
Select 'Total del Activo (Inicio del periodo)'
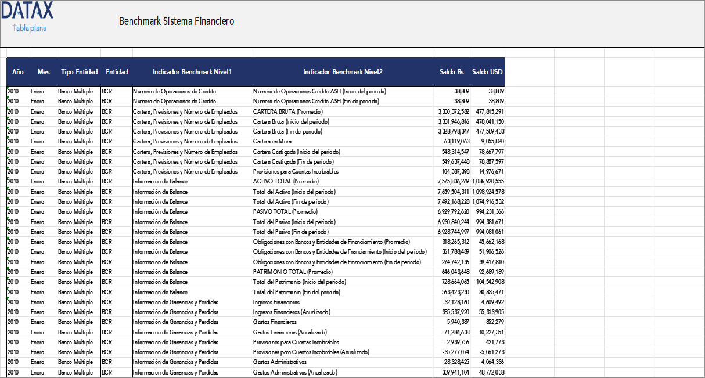[x=343, y=192]
